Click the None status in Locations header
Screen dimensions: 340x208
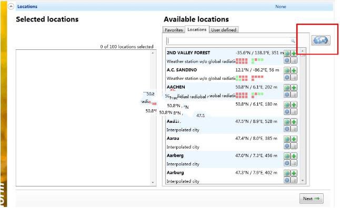[x=281, y=7]
